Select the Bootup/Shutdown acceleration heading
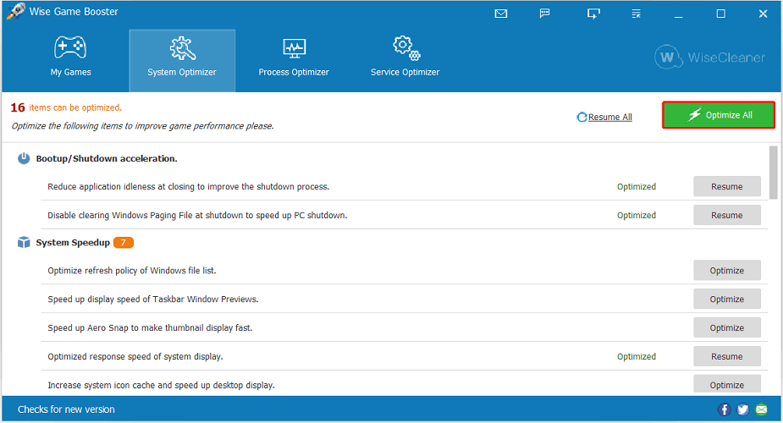This screenshot has width=783, height=423. coord(107,159)
